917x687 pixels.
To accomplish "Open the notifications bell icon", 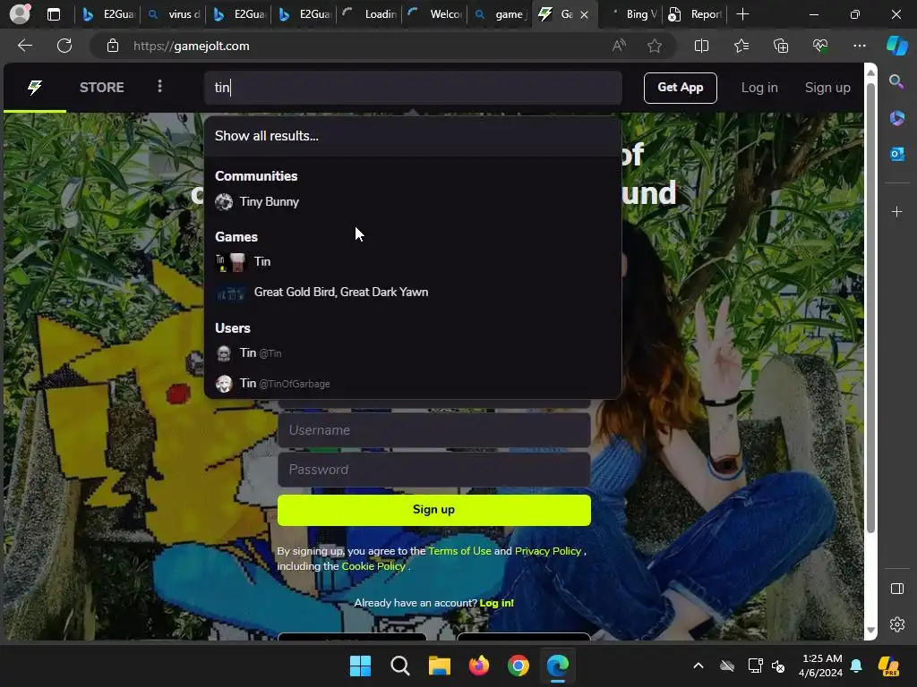I will point(856,666).
